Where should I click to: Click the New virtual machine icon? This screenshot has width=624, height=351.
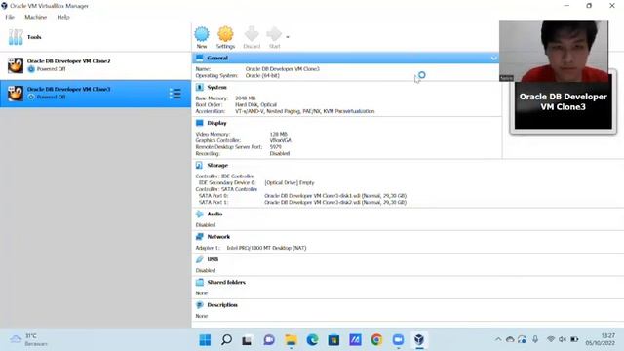(202, 34)
